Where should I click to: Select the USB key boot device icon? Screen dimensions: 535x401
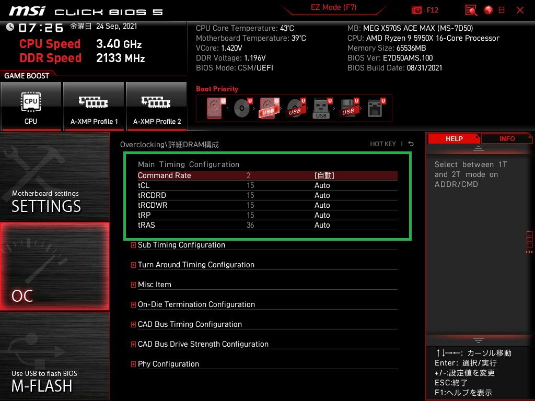click(x=322, y=109)
